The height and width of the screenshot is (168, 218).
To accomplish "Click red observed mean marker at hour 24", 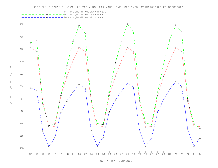I will pos(79,48).
